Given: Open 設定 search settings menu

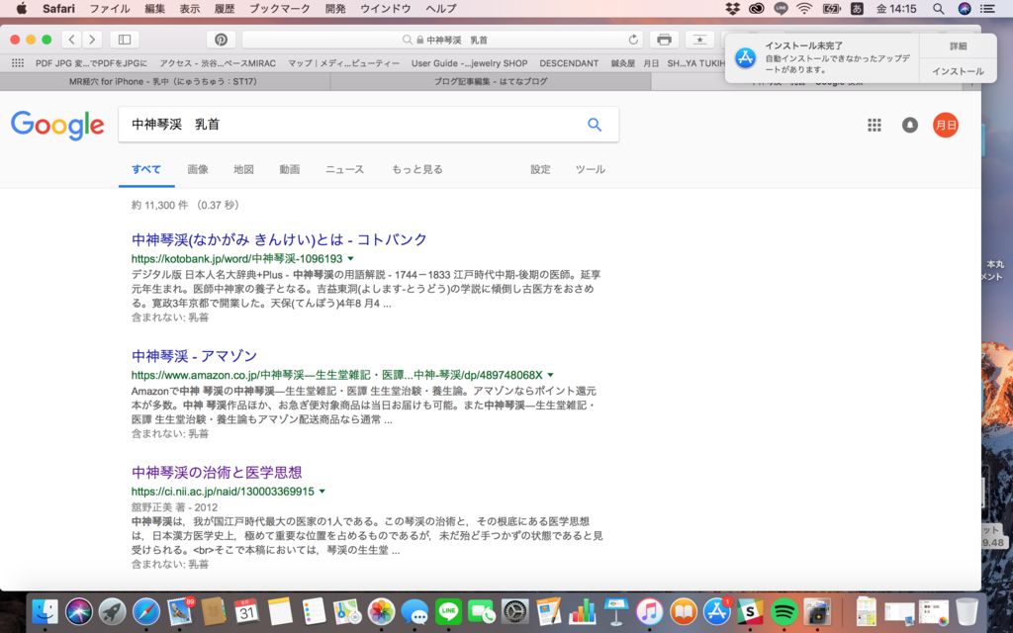Looking at the screenshot, I should (x=540, y=169).
